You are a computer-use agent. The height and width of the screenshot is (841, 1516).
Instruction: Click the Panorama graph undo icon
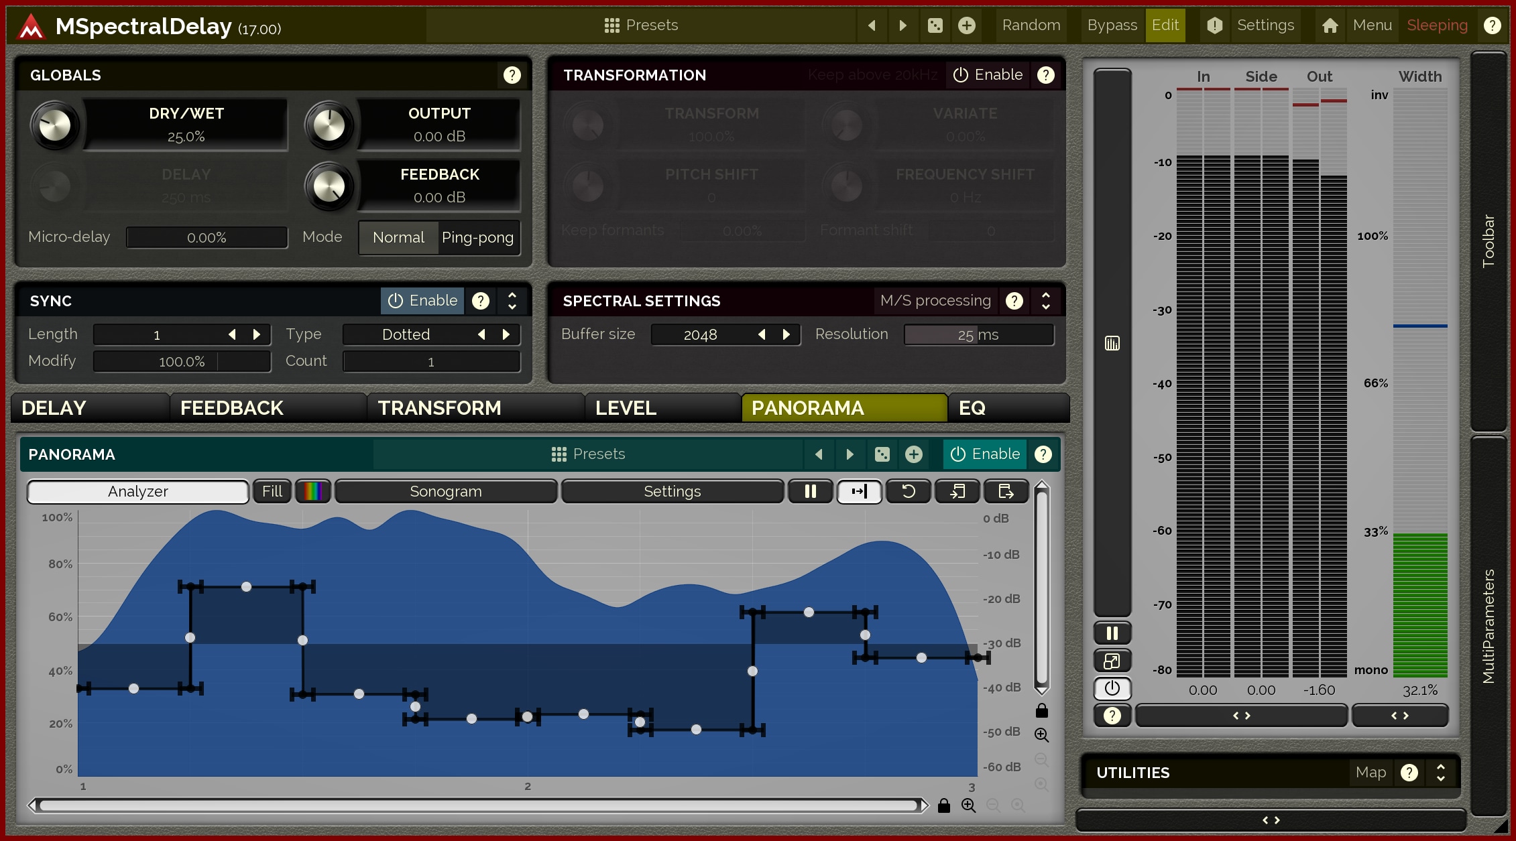pyautogui.click(x=908, y=491)
